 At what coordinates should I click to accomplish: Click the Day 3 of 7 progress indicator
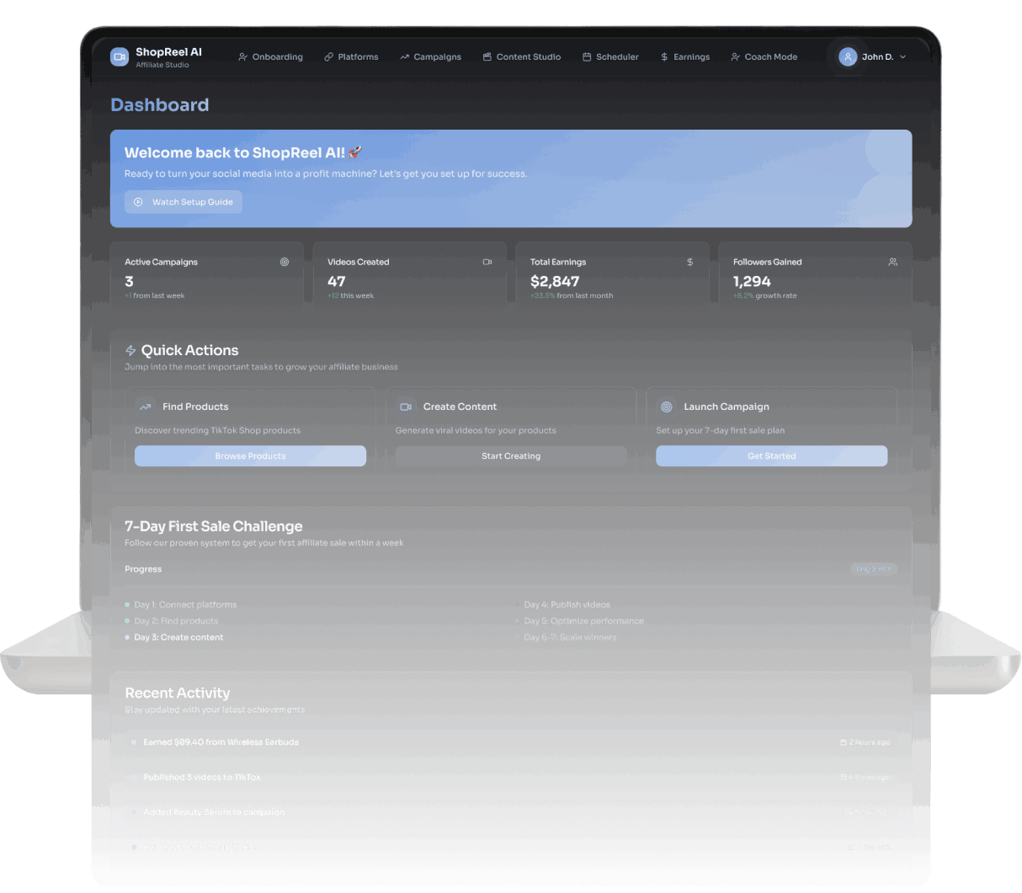coord(874,569)
